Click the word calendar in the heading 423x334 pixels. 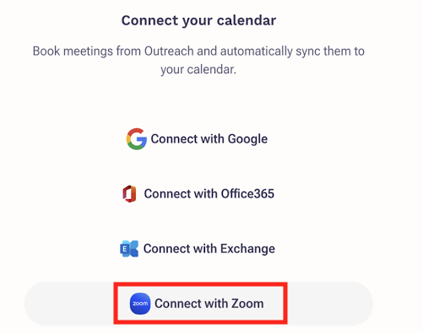[247, 20]
